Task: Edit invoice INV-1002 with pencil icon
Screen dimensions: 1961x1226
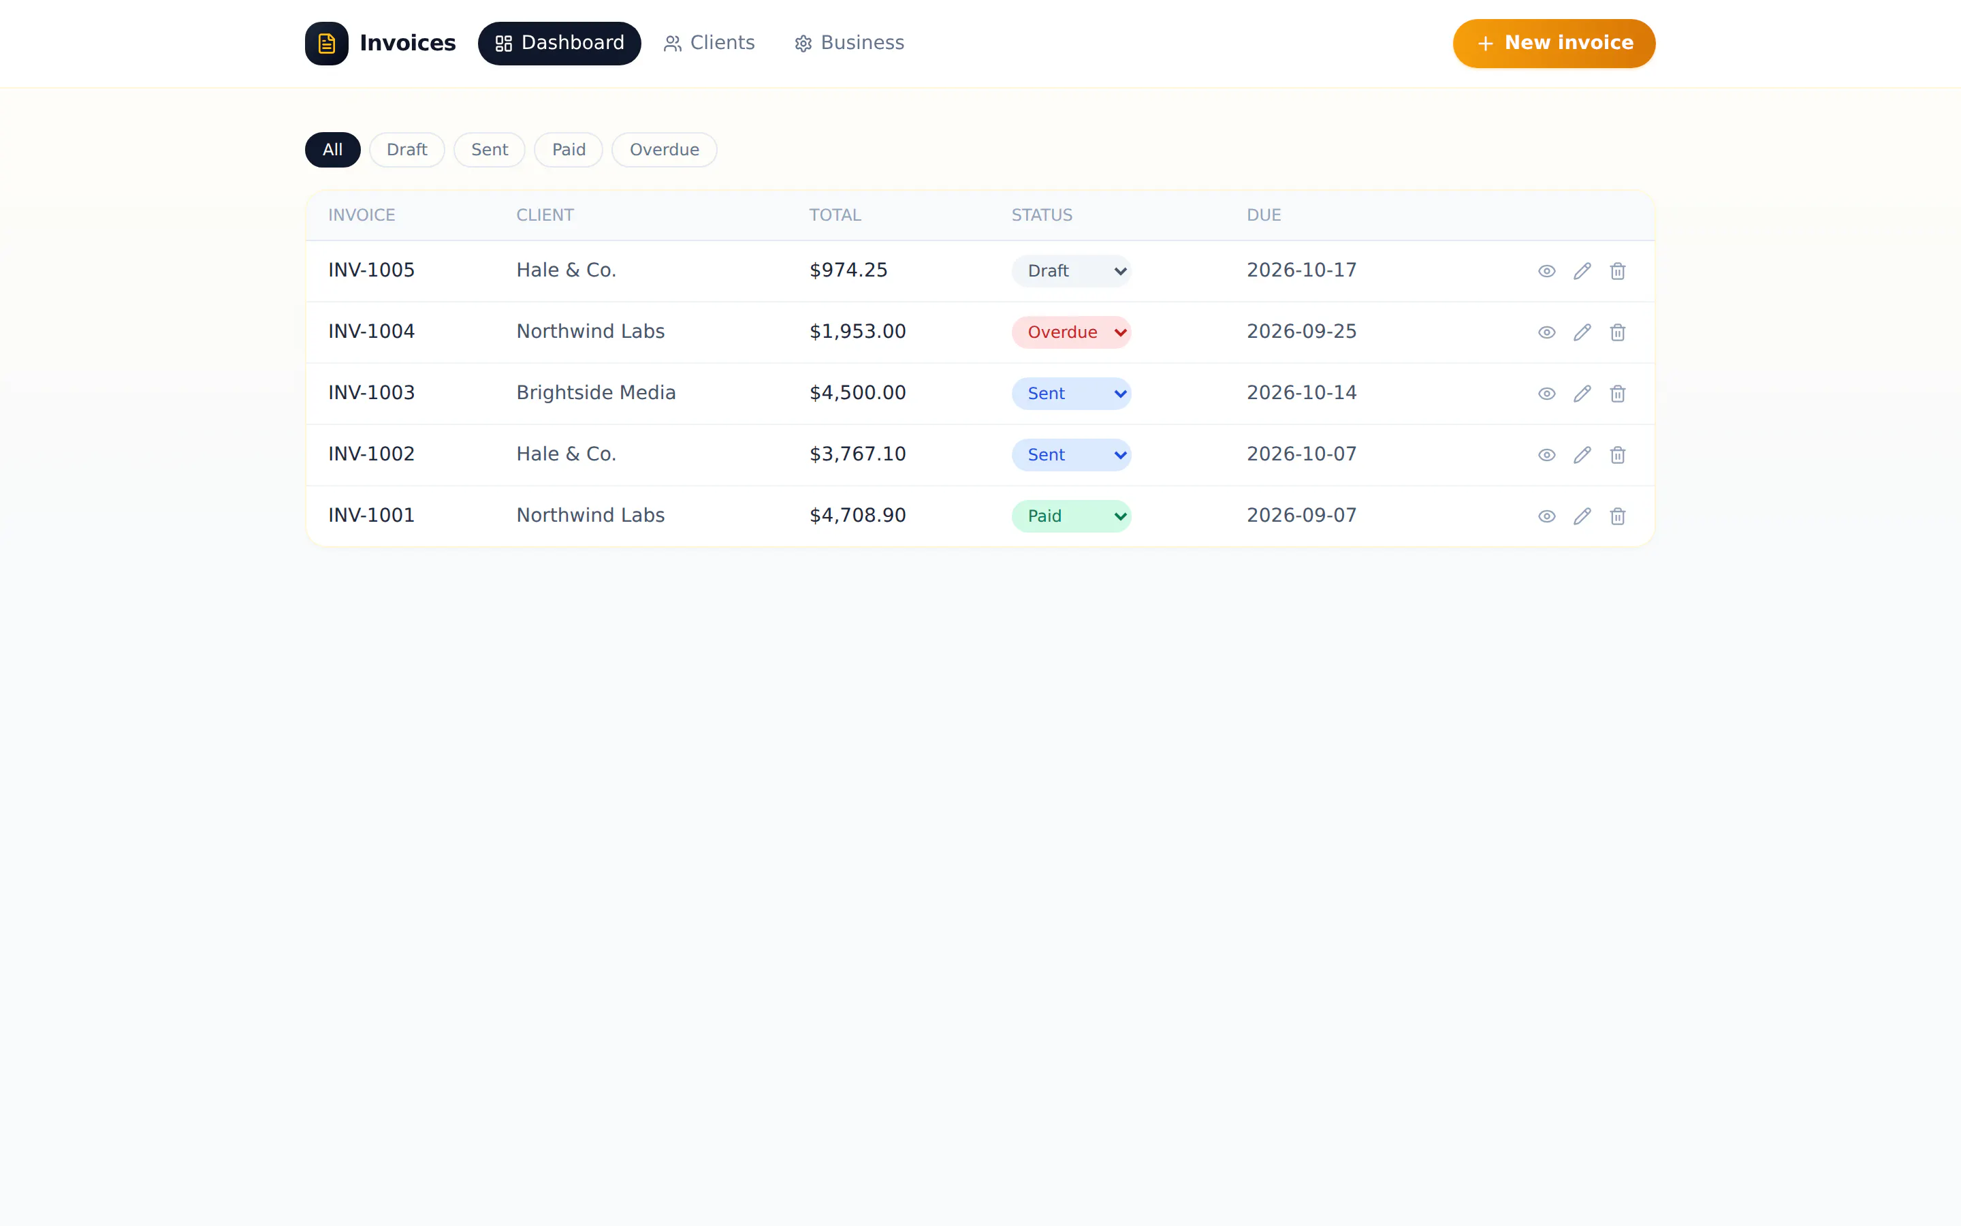Action: (1582, 455)
